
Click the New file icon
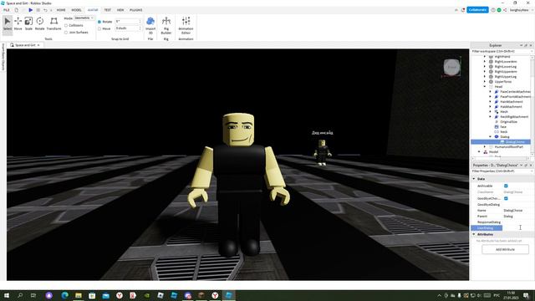tap(16, 10)
